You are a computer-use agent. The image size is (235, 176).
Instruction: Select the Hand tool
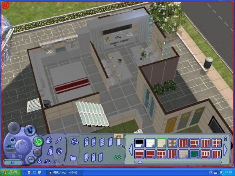coord(49,140)
